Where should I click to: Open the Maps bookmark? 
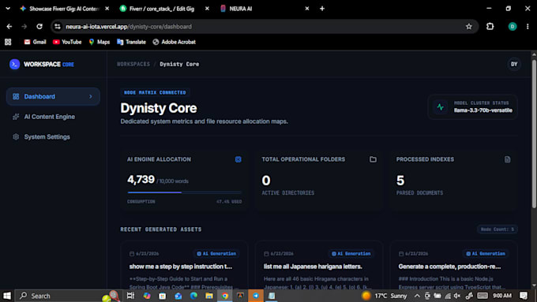tap(100, 42)
